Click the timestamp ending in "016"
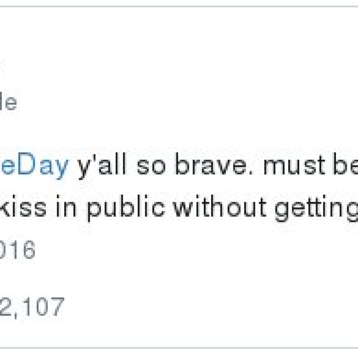 pyautogui.click(x=17, y=250)
